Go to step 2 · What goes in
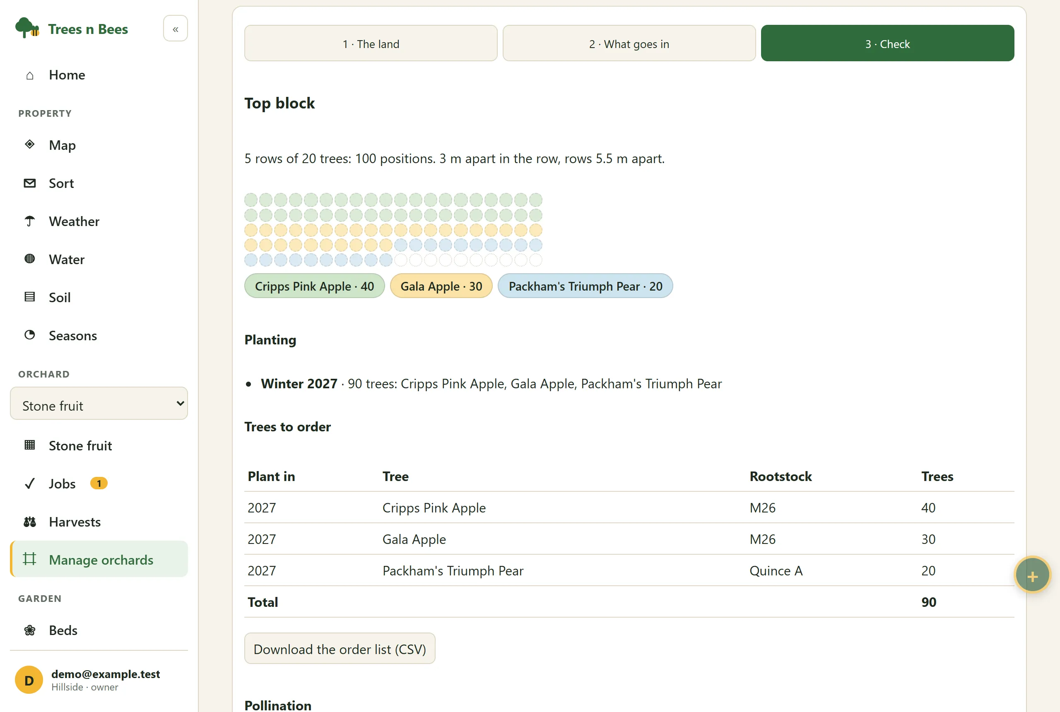The image size is (1060, 712). pyautogui.click(x=629, y=43)
